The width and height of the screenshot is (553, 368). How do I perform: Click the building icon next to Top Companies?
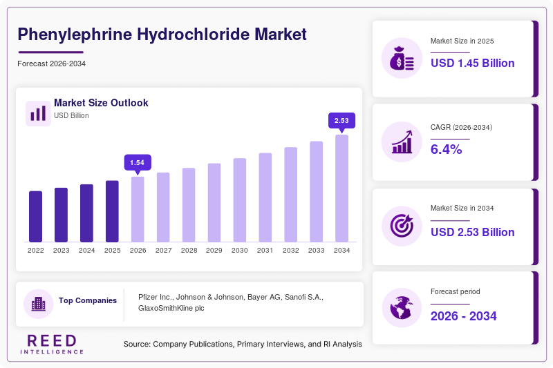[39, 304]
